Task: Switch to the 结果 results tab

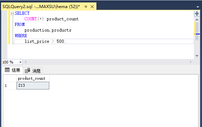Action: coord(13,70)
